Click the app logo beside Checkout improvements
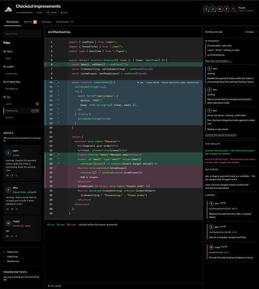Viewport: 259px width, 289px height. point(8,9)
